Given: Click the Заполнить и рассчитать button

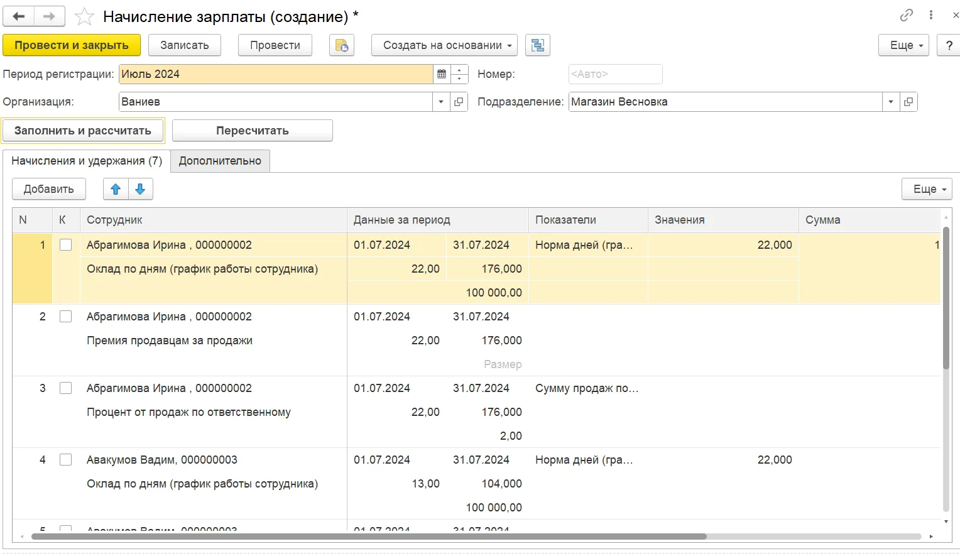Looking at the screenshot, I should click(x=83, y=131).
